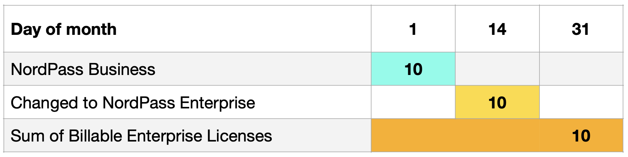Click the number 10 in NordPass Business row
Viewport: 628px width, 157px height.
point(413,69)
